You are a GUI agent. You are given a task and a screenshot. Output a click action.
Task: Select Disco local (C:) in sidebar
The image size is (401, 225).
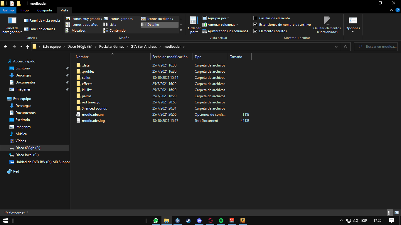click(x=27, y=155)
